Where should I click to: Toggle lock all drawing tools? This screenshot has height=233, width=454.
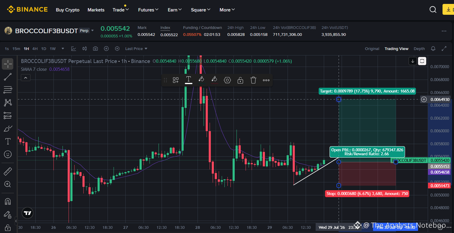8,227
